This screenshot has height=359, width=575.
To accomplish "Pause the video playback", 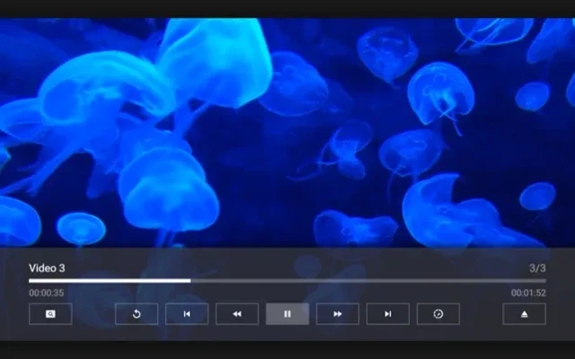I will 287,314.
